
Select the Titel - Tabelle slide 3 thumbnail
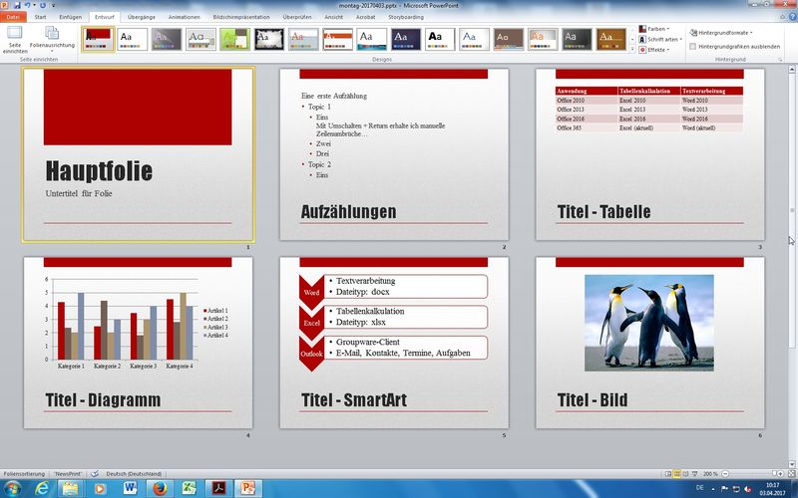pyautogui.click(x=650, y=154)
